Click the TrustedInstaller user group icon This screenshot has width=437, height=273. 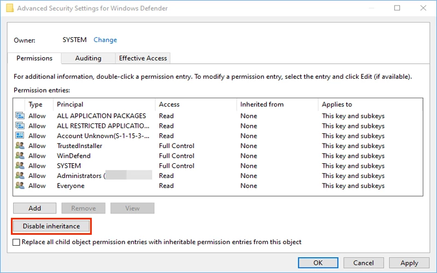pos(20,146)
